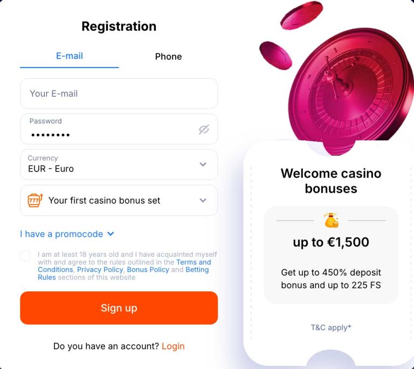Viewport: 414px width, 369px height.
Task: Open the Privacy Policy link
Action: (x=100, y=270)
